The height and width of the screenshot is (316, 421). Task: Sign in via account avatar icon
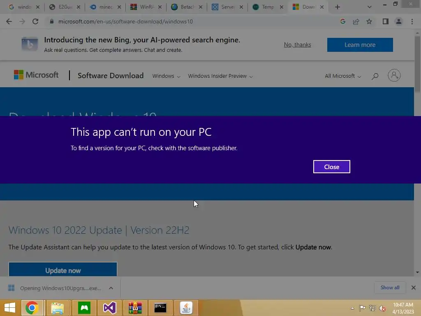[x=394, y=76]
